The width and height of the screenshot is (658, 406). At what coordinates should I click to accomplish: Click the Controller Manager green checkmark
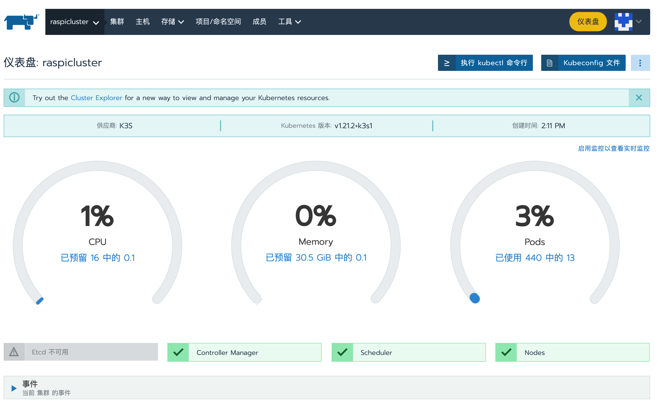[x=178, y=352]
